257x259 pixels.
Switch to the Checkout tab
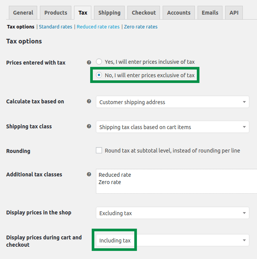pos(143,13)
